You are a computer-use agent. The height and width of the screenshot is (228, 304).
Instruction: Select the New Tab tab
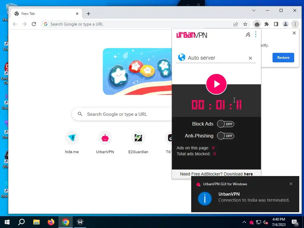pyautogui.click(x=46, y=14)
